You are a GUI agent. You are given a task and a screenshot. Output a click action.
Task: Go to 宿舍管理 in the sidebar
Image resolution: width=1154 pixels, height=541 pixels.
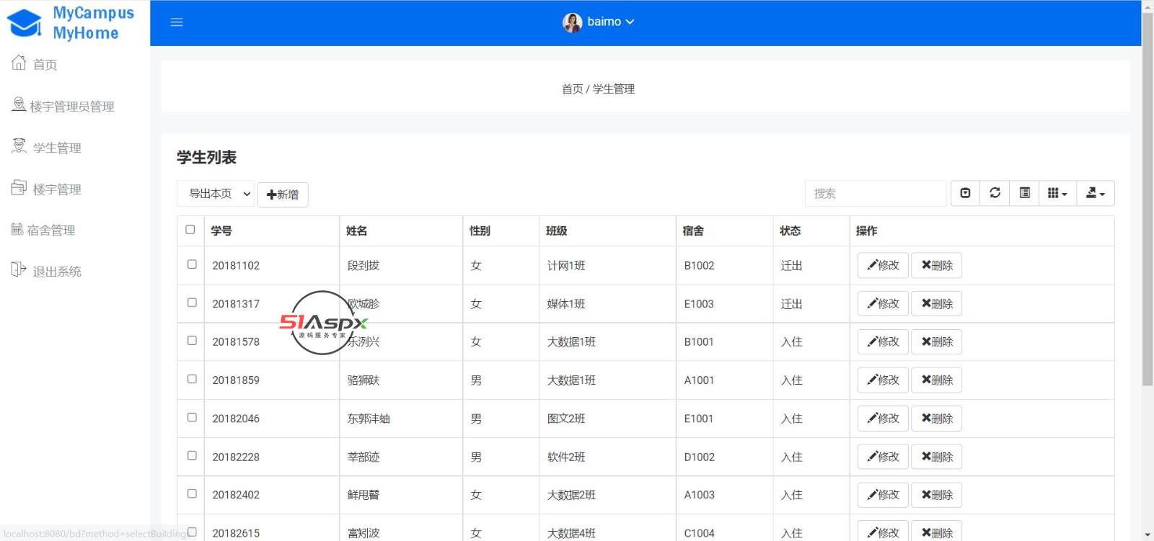pos(50,231)
